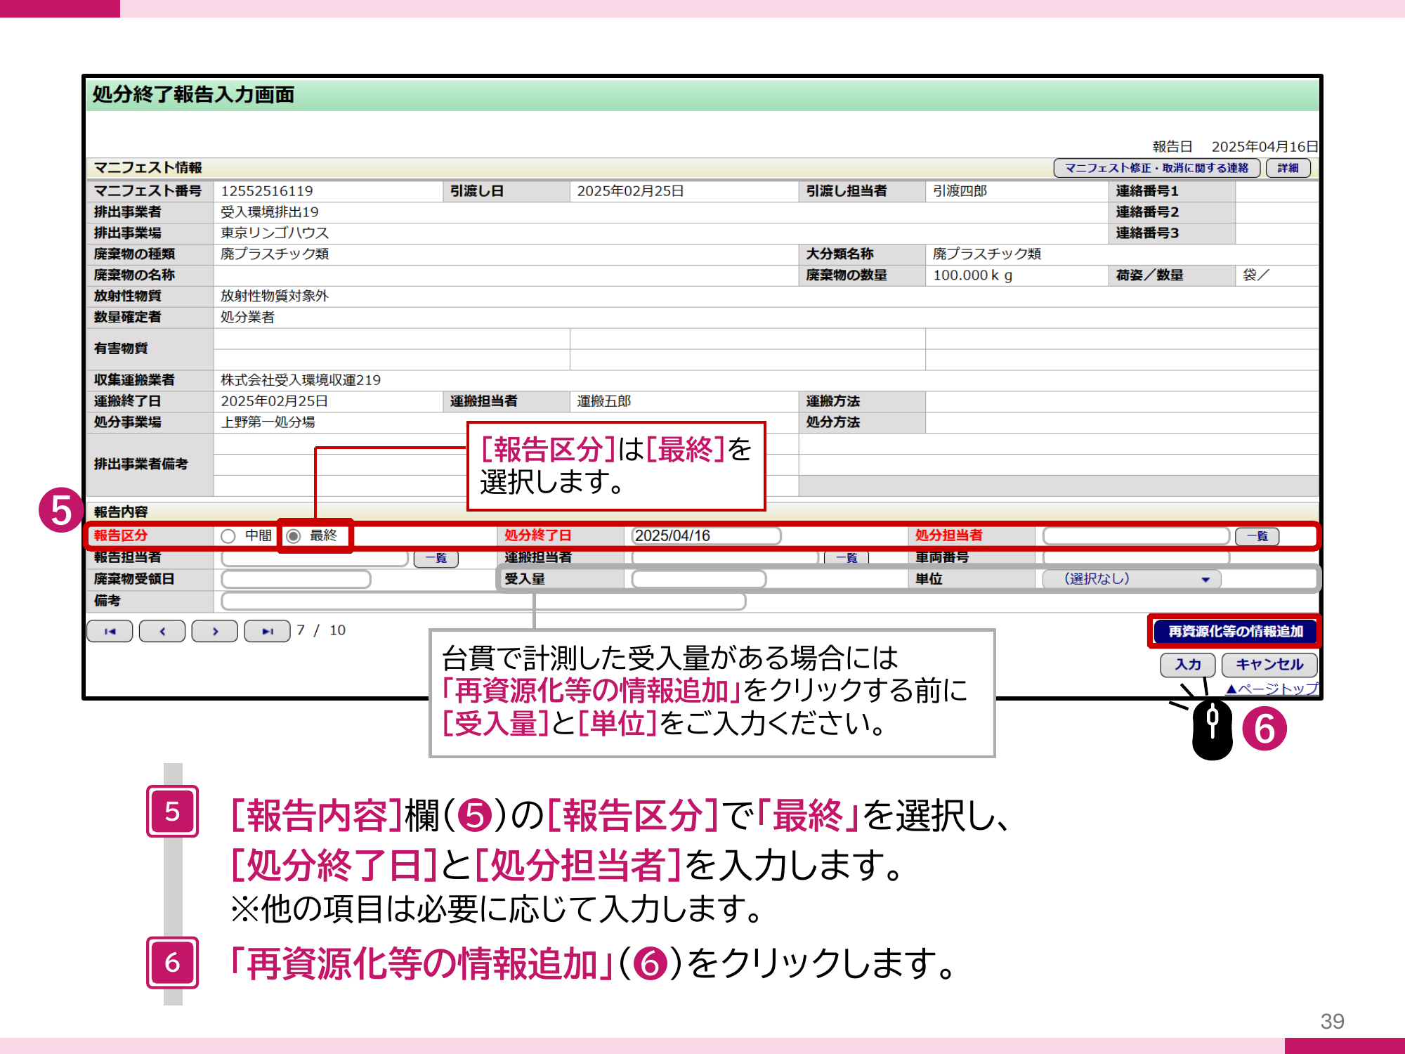Screen dimensions: 1405x1054
Task: Click the 株式会社受入環境収運219 text
Action: [301, 380]
